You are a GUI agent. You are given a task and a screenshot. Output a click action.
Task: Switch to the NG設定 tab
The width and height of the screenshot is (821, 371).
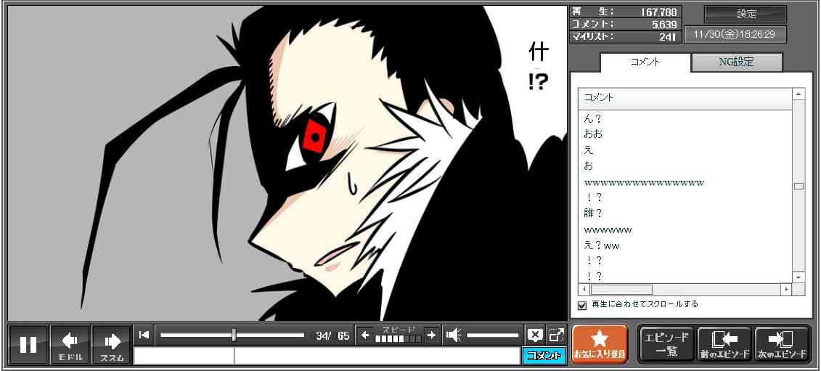click(736, 62)
